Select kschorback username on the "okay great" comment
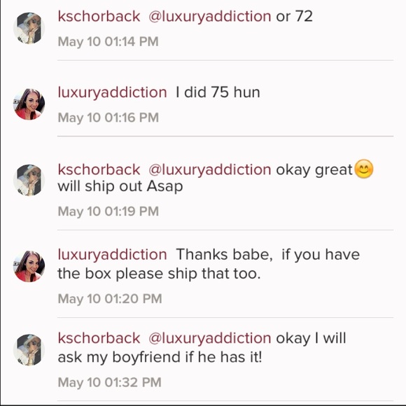The height and width of the screenshot is (406, 406). click(99, 169)
